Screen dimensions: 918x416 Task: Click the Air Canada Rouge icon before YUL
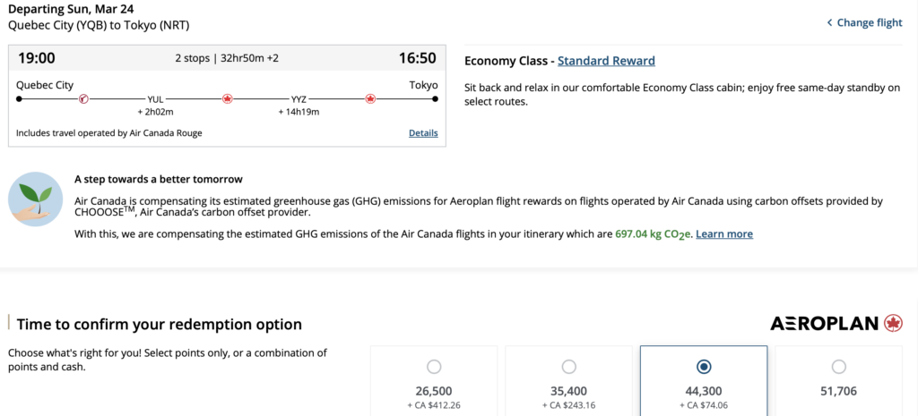coord(83,98)
